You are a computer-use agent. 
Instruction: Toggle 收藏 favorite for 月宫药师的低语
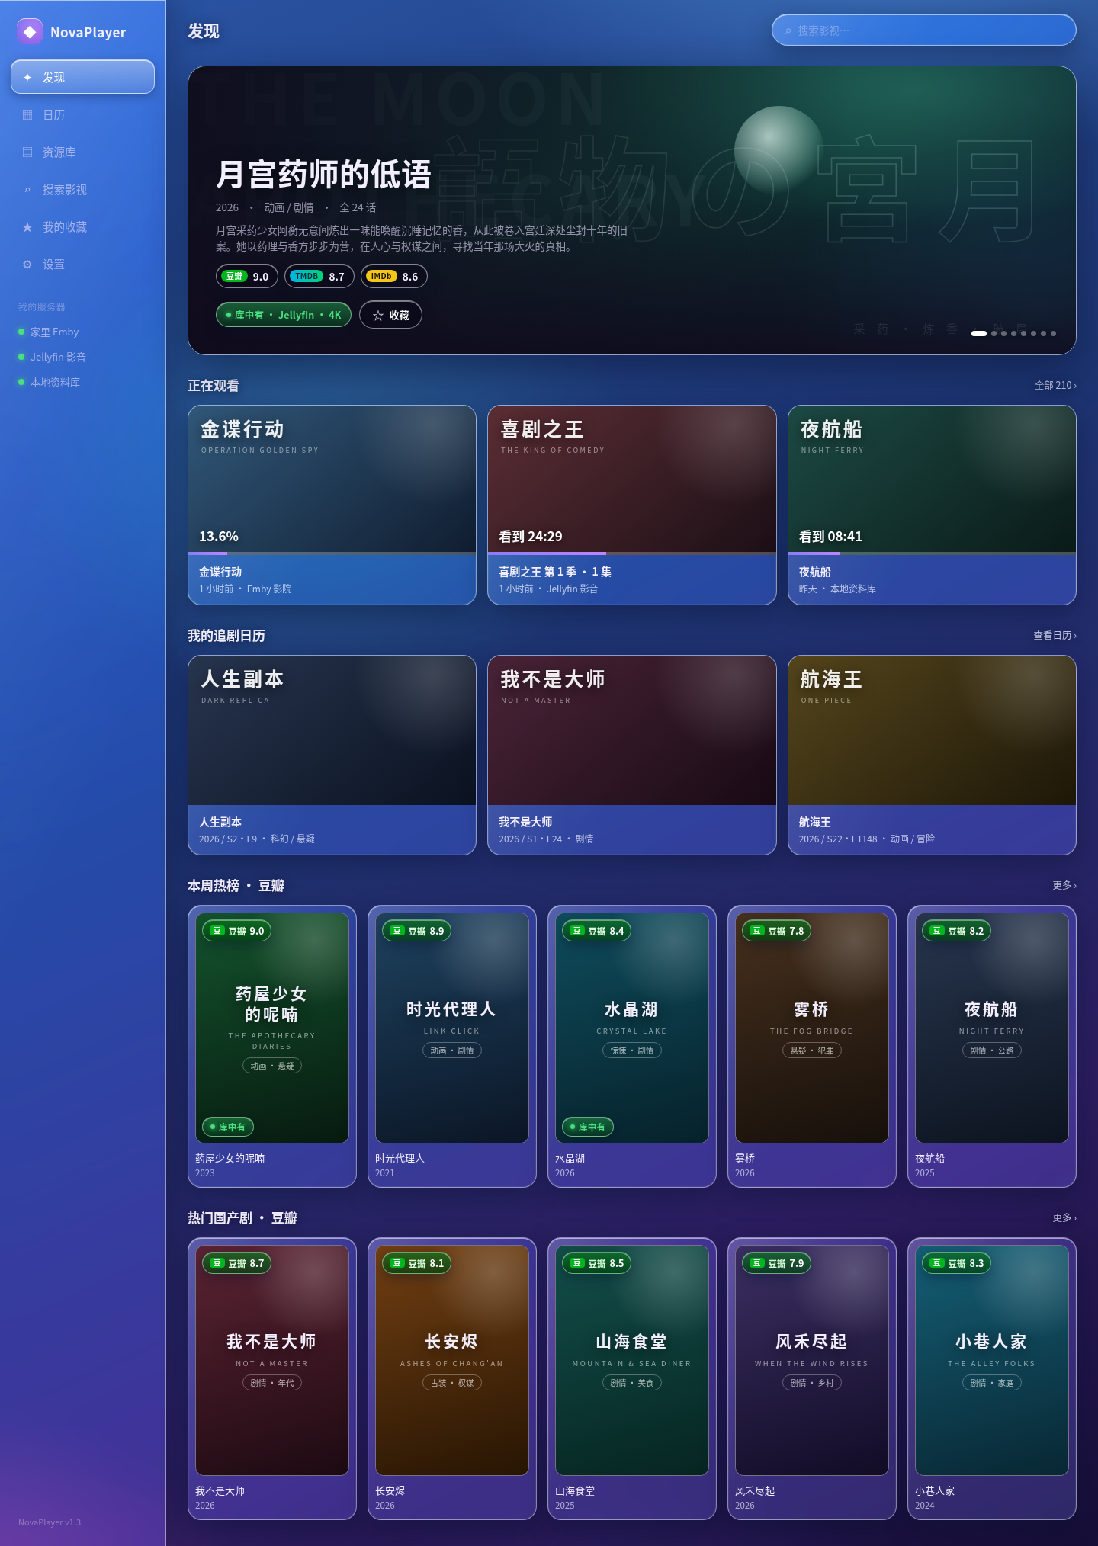click(390, 315)
